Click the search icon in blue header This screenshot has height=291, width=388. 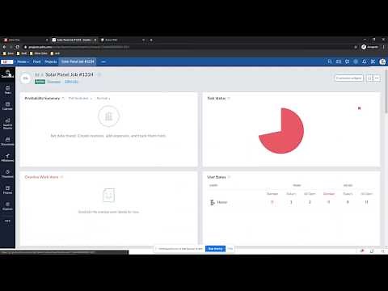point(329,61)
